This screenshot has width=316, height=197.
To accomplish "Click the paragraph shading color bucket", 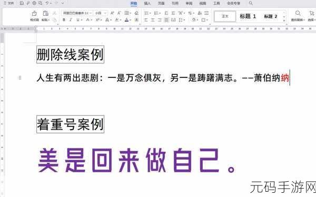I will (x=194, y=20).
